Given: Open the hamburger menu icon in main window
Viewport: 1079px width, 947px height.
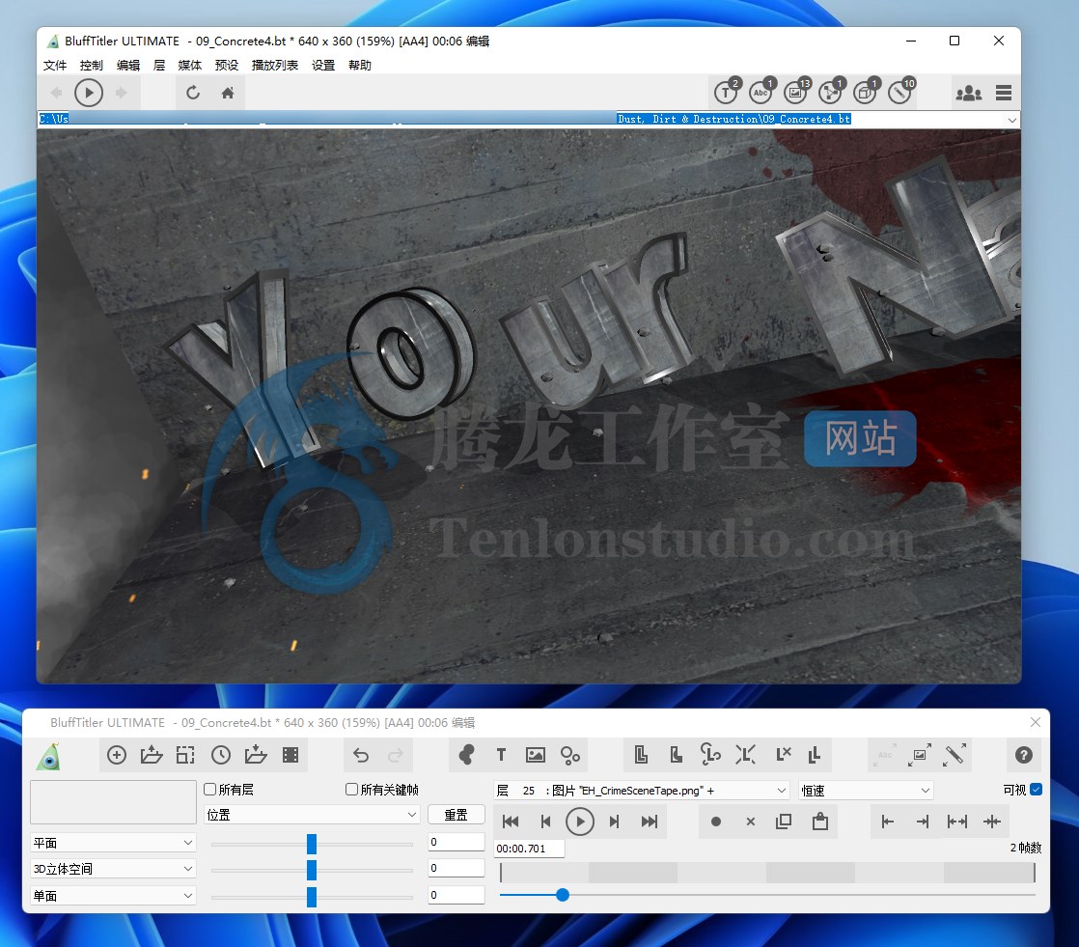Looking at the screenshot, I should tap(1004, 93).
